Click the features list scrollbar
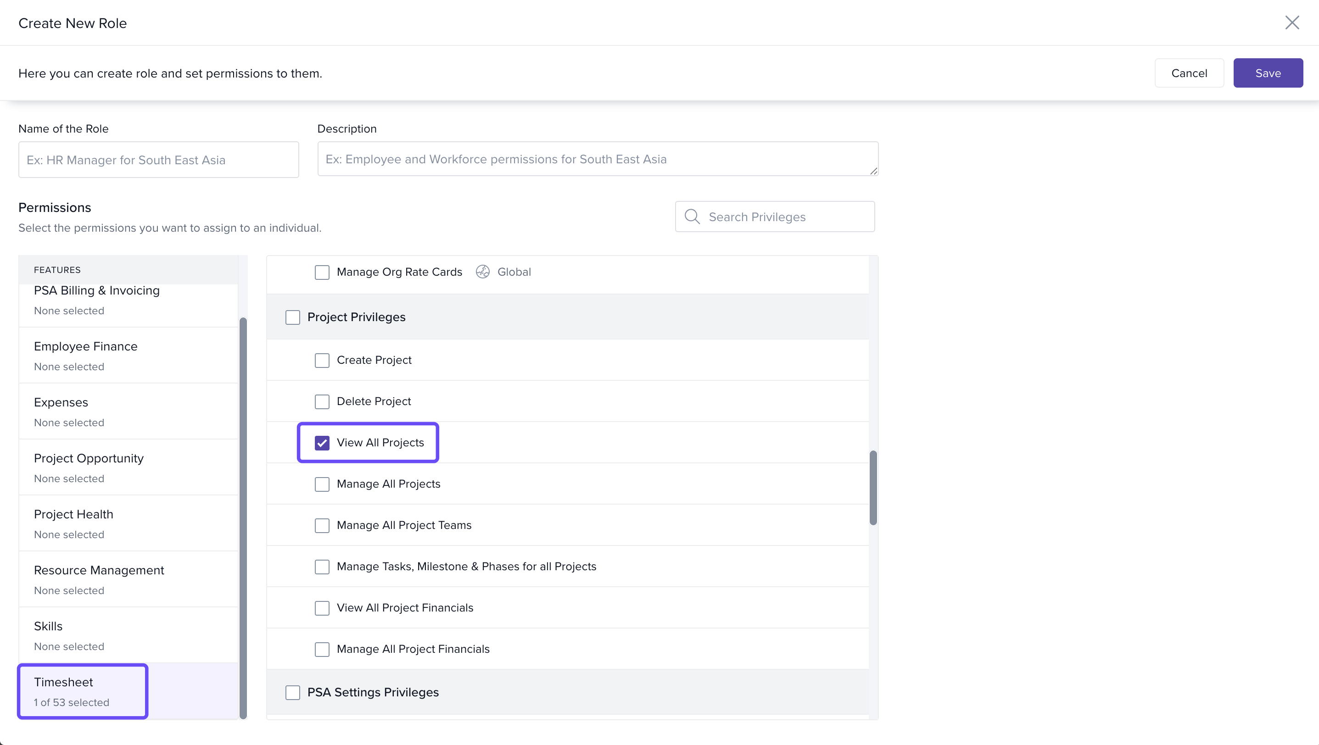 pyautogui.click(x=243, y=517)
